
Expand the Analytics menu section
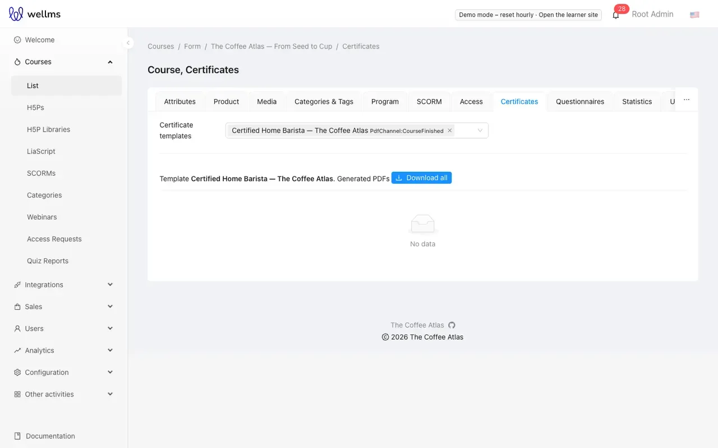coord(110,350)
